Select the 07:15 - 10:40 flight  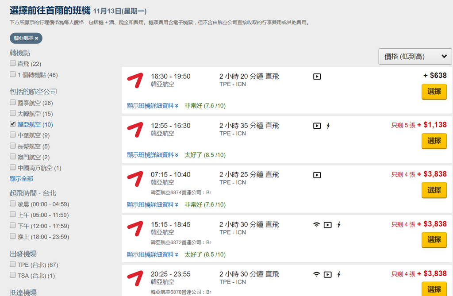point(434,190)
